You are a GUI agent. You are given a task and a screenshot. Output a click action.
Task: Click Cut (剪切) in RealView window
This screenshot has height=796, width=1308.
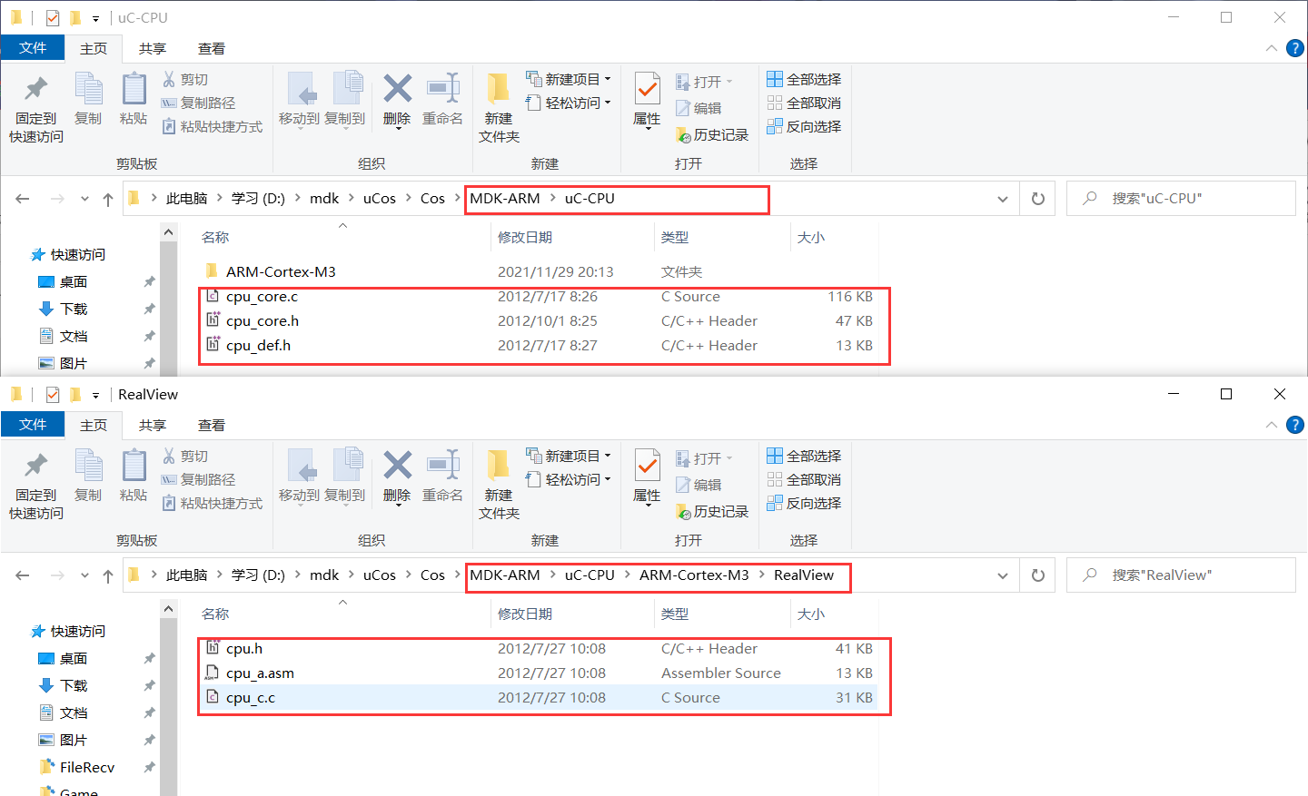tap(186, 457)
